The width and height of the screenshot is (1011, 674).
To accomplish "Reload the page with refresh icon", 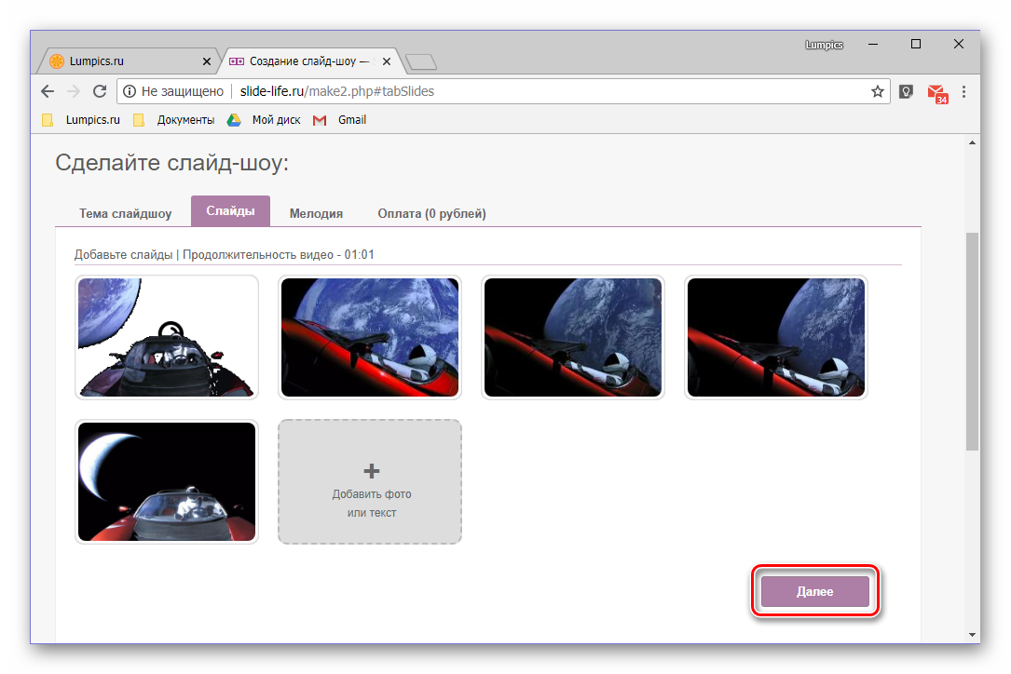I will [100, 91].
